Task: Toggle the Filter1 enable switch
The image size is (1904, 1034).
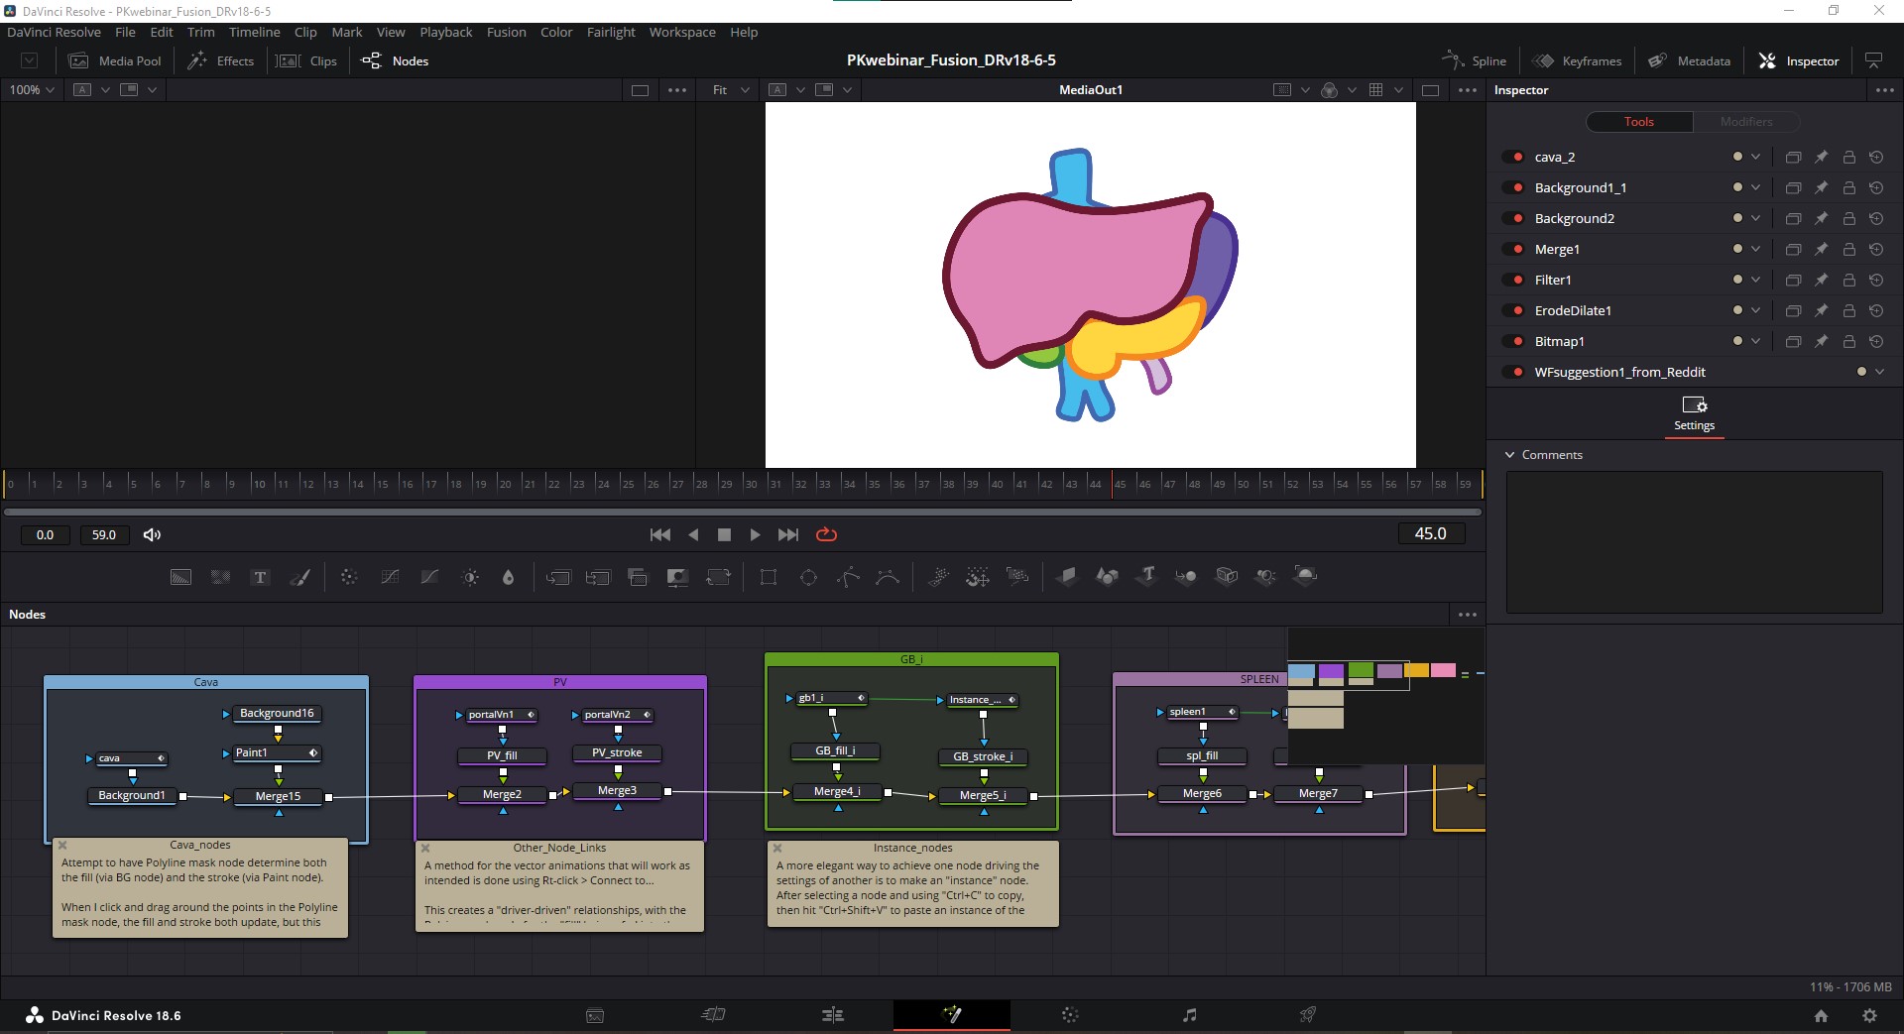Action: pyautogui.click(x=1513, y=280)
